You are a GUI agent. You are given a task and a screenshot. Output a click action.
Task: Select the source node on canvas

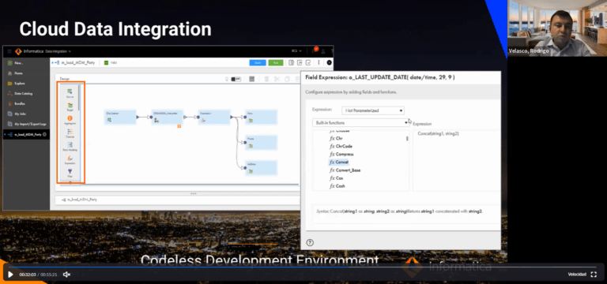pyautogui.click(x=120, y=117)
